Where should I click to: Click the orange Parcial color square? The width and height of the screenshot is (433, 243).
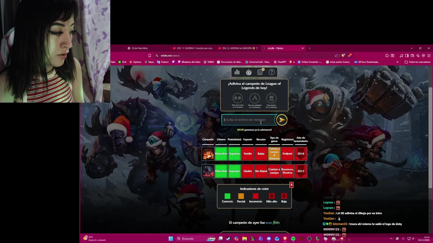pos(241,196)
